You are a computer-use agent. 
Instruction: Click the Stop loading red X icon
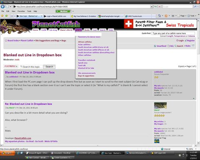pyautogui.click(x=160, y=7)
